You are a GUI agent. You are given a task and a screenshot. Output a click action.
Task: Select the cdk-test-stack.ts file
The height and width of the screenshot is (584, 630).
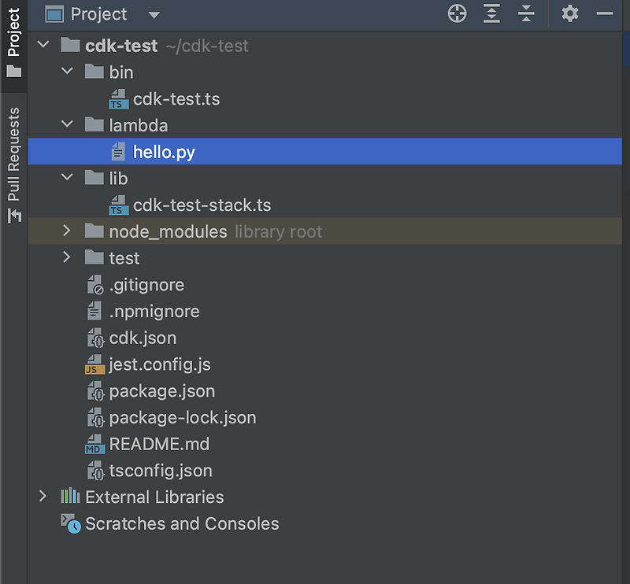click(202, 205)
